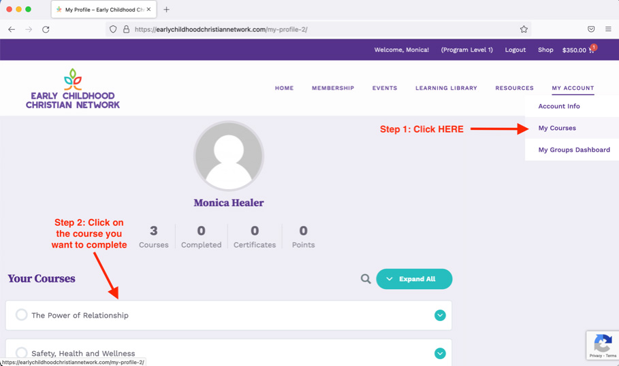Open the $350.00 shopping cart
The image size is (619, 366).
(x=578, y=50)
